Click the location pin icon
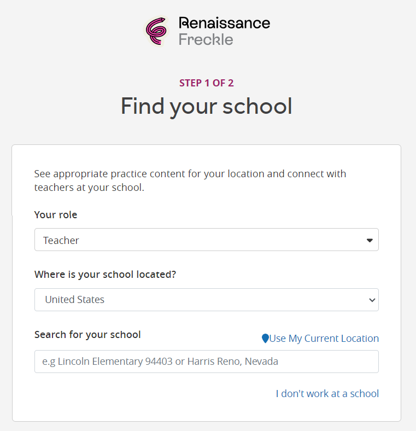This screenshot has height=431, width=416. (265, 339)
